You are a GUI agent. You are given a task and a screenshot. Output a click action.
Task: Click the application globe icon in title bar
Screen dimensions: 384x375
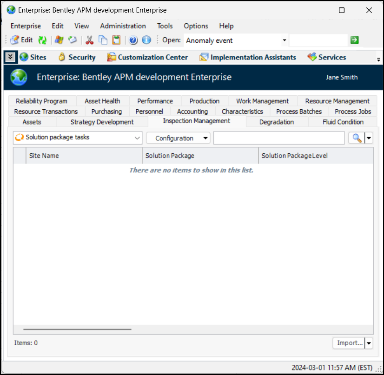point(11,10)
